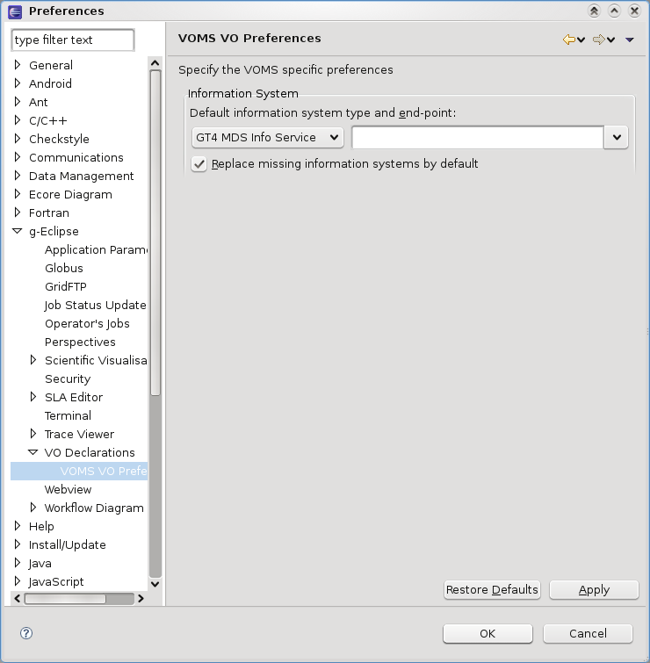
Task: Click the end-point text input field
Action: pyautogui.click(x=478, y=137)
